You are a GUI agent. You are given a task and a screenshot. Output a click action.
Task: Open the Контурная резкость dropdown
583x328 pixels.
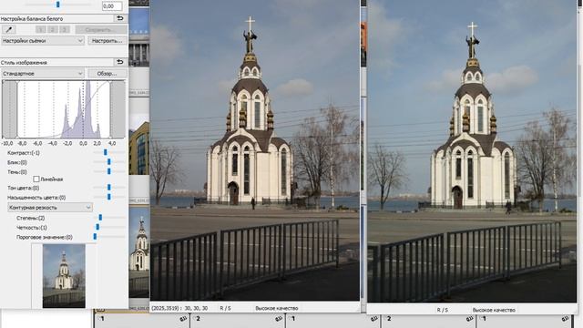(x=50, y=207)
